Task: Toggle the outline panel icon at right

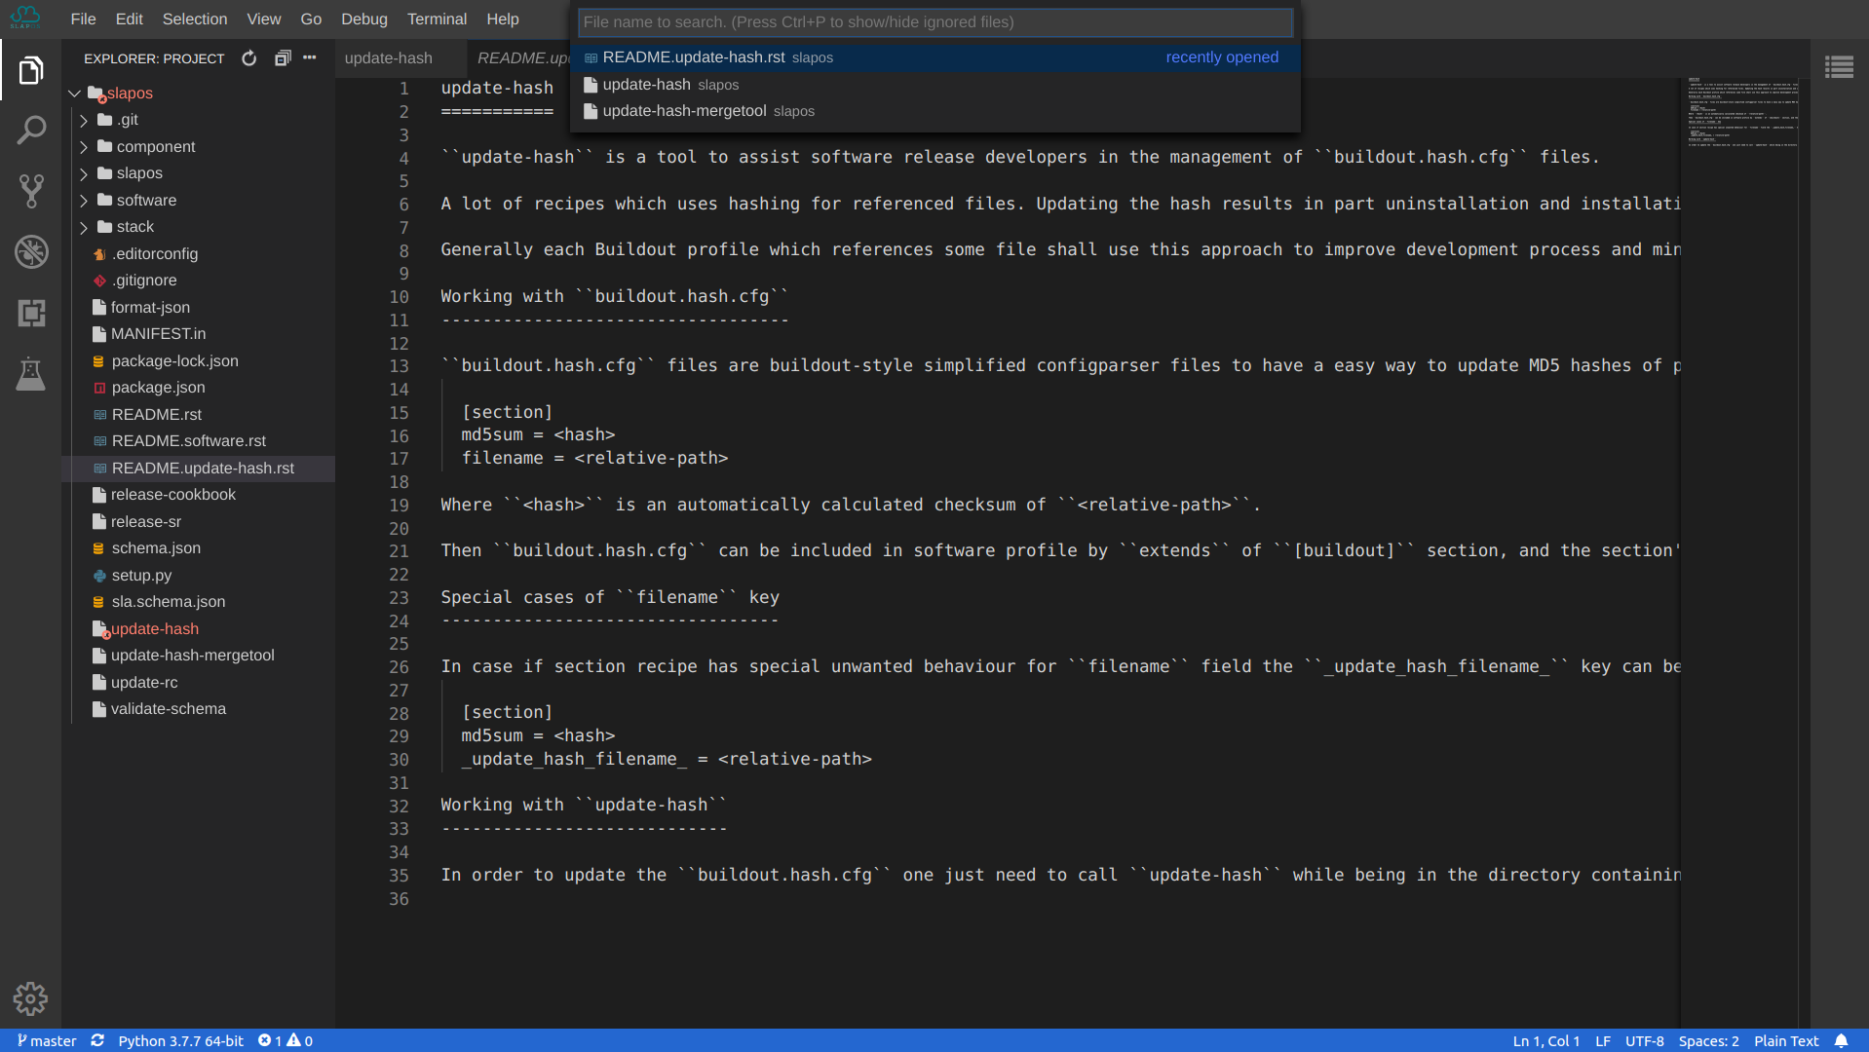Action: [x=1839, y=67]
